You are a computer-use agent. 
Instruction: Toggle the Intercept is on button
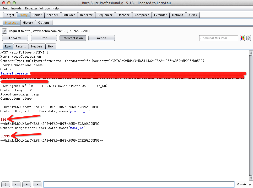(x=73, y=38)
